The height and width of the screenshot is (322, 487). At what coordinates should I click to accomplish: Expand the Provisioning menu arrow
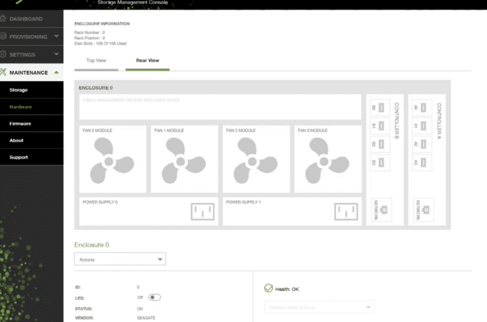tap(56, 36)
